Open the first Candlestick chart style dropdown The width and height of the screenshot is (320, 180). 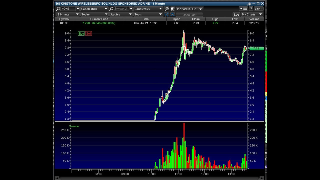coord(94,9)
